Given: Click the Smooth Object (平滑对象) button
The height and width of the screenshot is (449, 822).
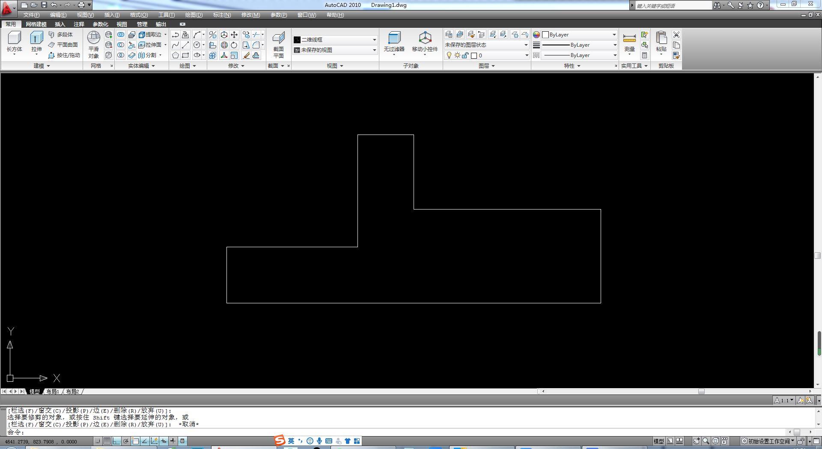Looking at the screenshot, I should pyautogui.click(x=93, y=45).
